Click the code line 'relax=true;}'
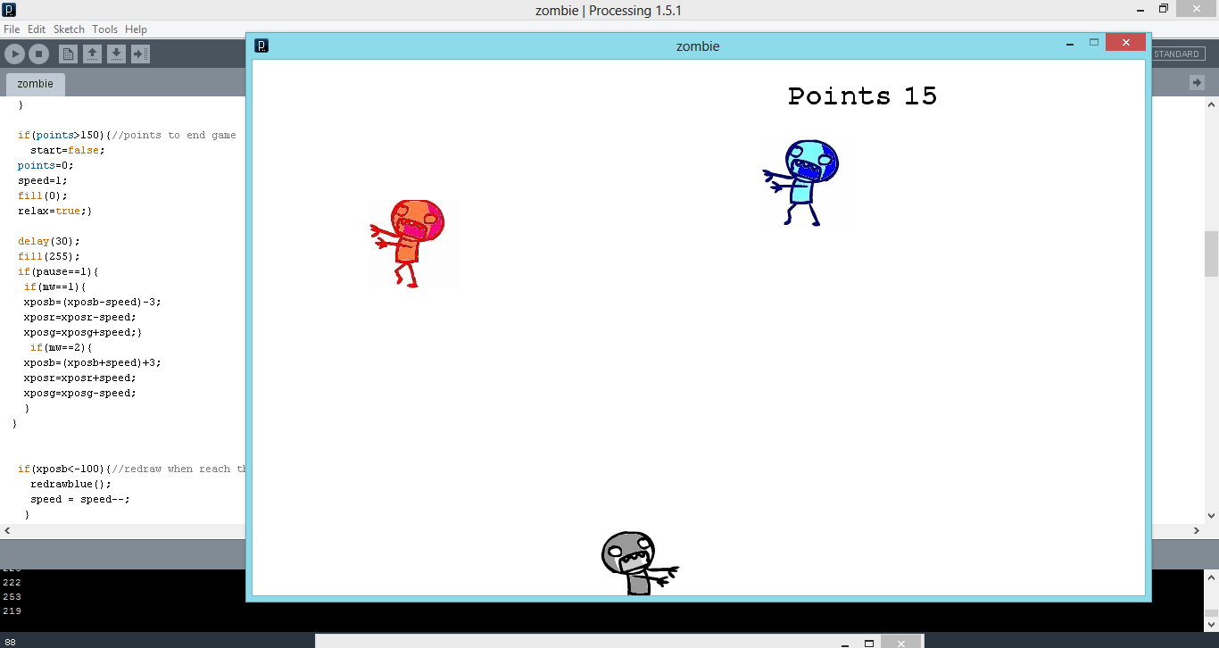Screen dimensions: 1219x648 pyautogui.click(x=55, y=211)
